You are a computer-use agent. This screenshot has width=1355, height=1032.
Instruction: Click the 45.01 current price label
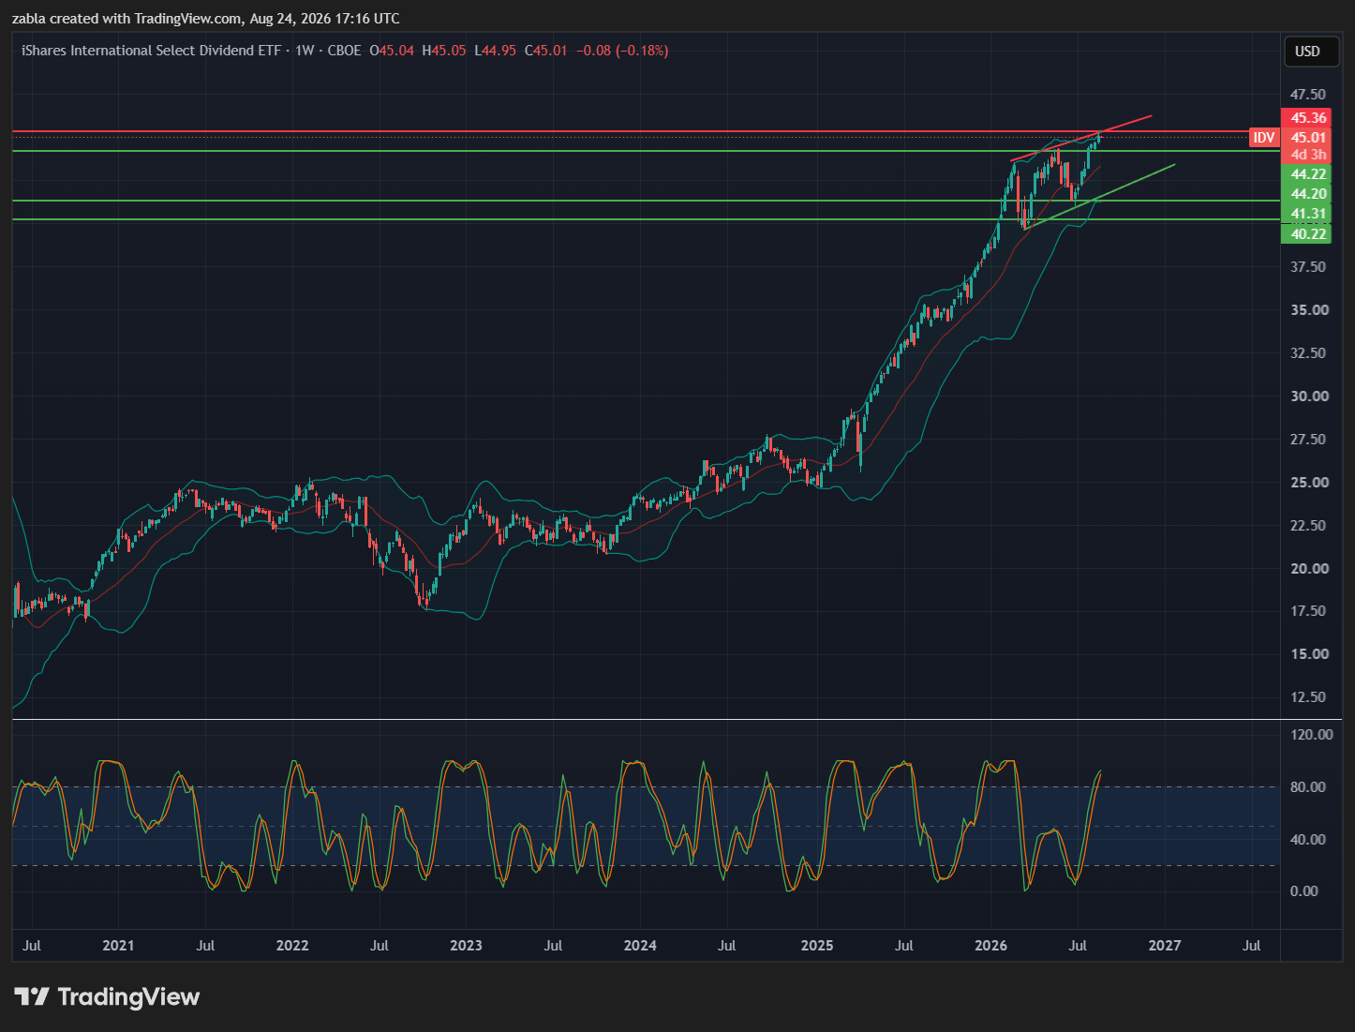1306,137
